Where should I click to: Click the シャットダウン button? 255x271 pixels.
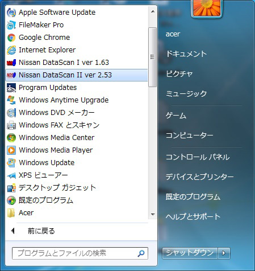[190, 253]
